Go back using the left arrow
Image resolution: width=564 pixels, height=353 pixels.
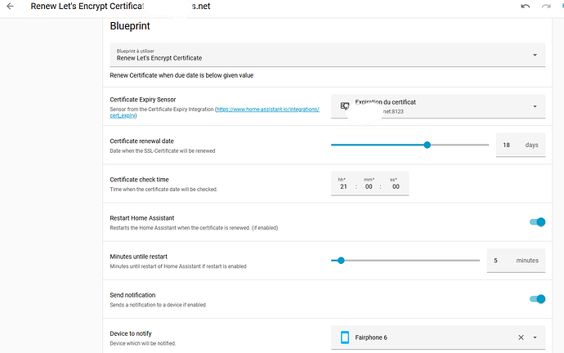pos(10,6)
